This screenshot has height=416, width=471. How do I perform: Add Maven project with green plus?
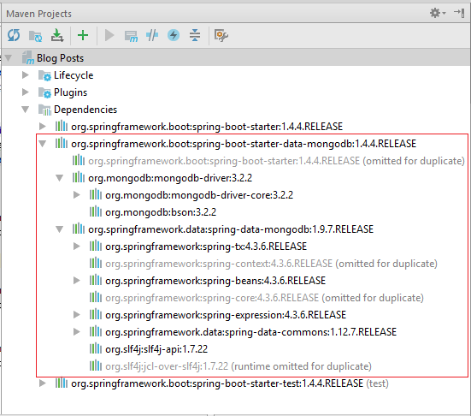[x=83, y=35]
